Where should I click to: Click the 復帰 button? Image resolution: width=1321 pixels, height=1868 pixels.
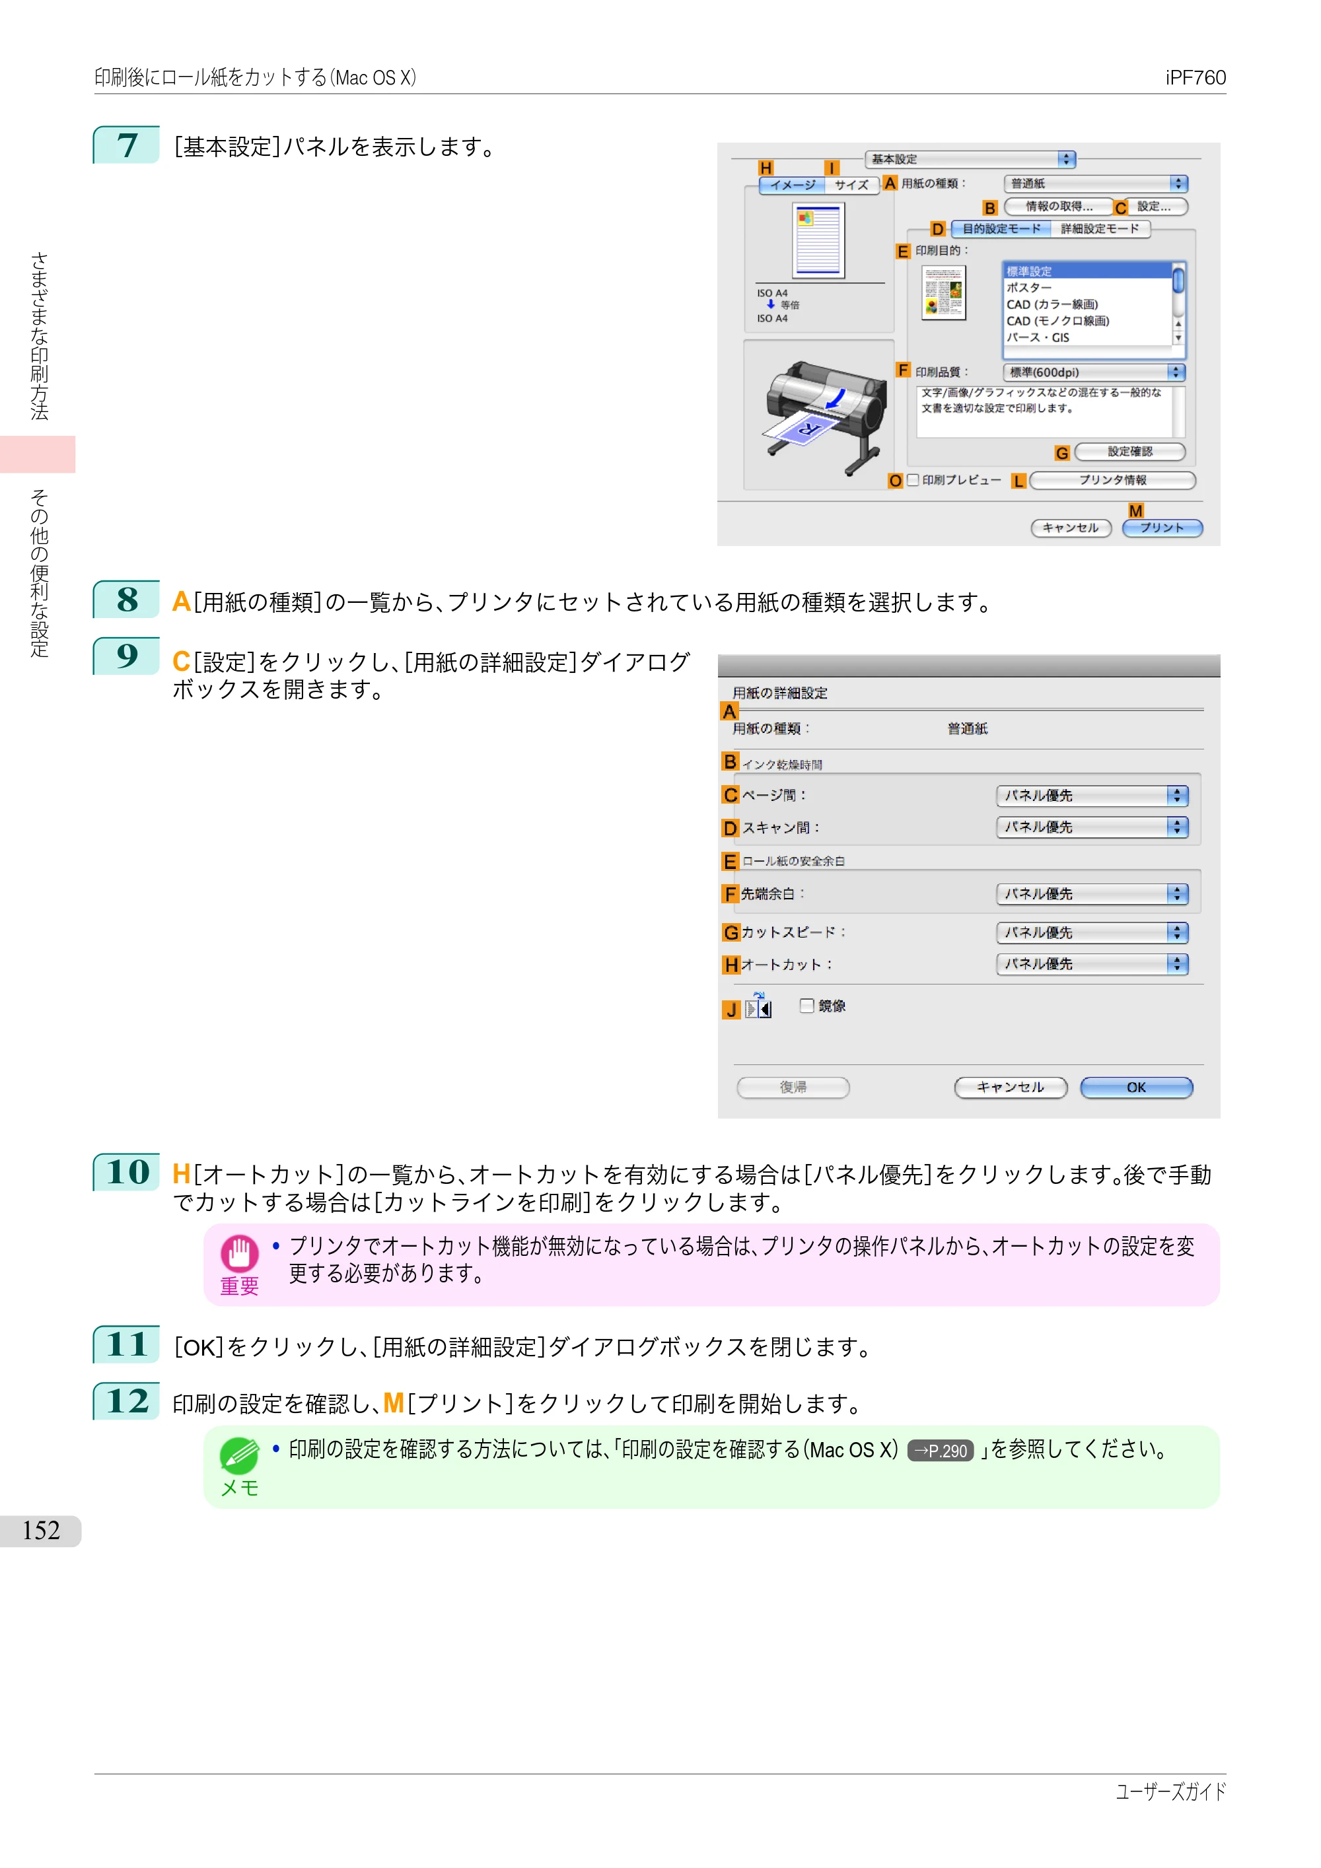point(793,1088)
